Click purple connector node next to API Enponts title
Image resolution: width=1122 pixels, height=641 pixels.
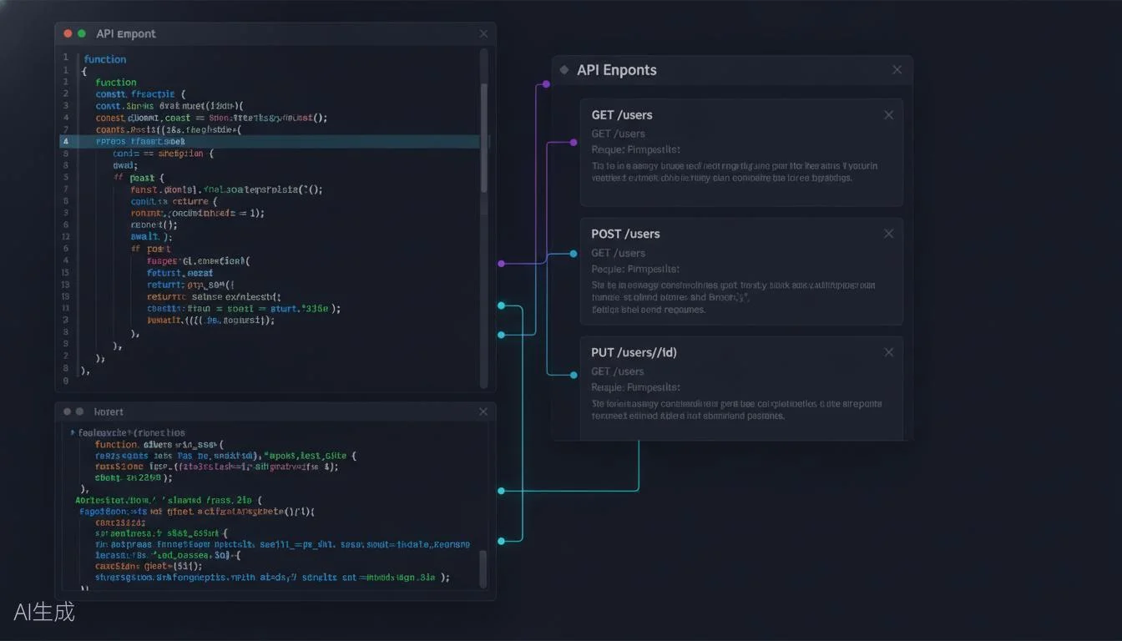tap(546, 84)
